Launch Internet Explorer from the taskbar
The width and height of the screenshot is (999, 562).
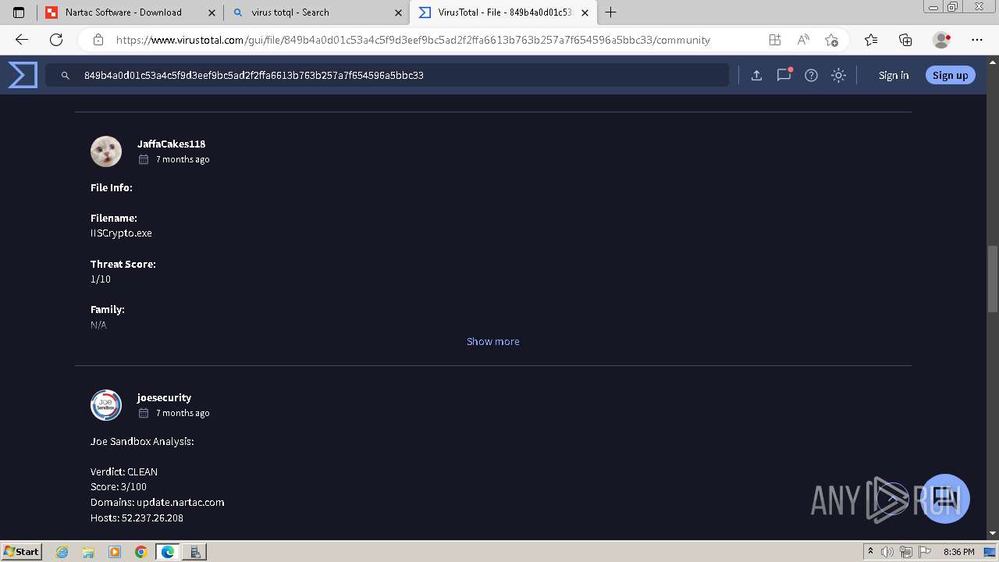[62, 552]
